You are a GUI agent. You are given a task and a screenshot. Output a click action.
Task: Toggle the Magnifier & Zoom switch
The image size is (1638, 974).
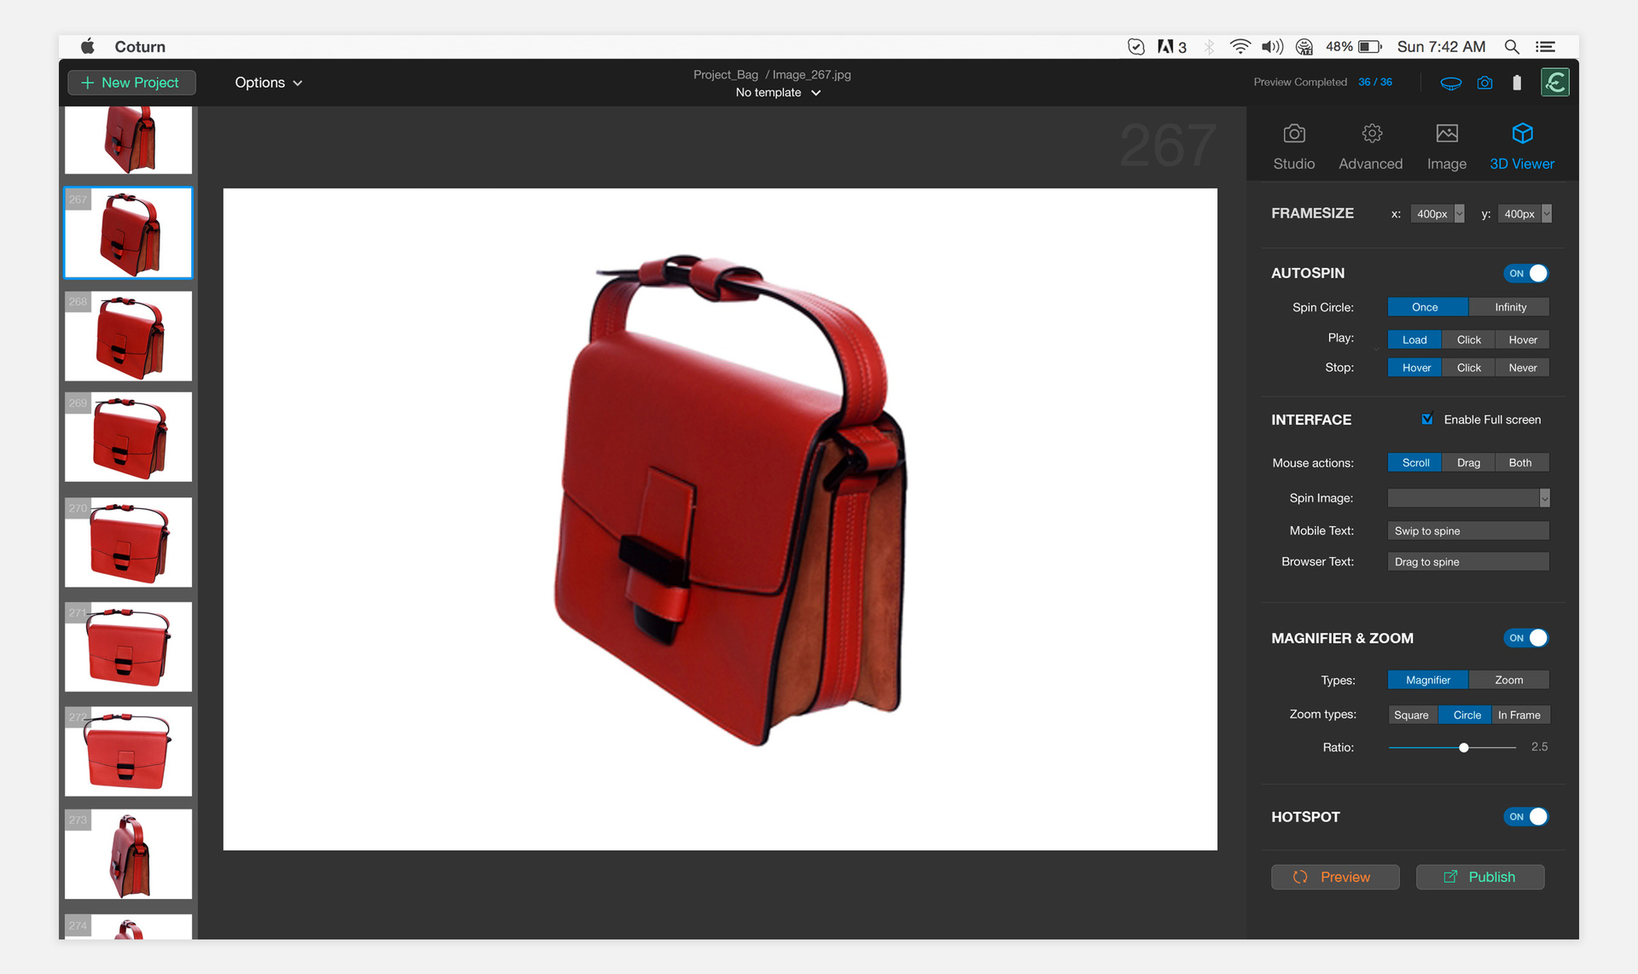point(1525,638)
